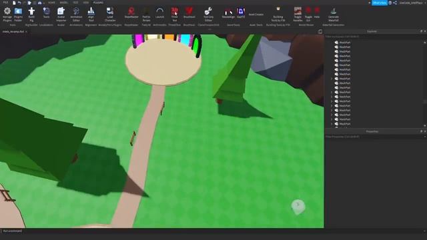Click the Undo arrow in title bar
The image size is (427, 240).
[19, 3]
